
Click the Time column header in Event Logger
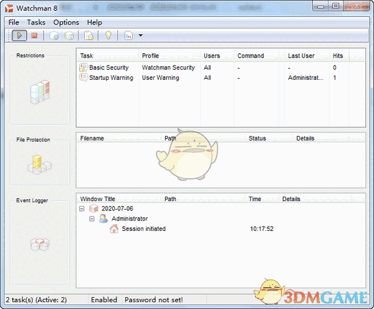[262, 199]
